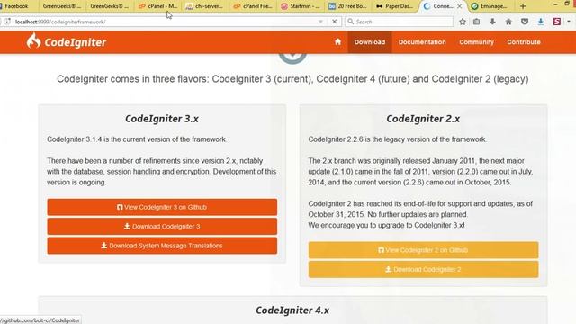Screen dimensions: 576x324
Task: Click the red S extension icon
Action: click(557, 22)
